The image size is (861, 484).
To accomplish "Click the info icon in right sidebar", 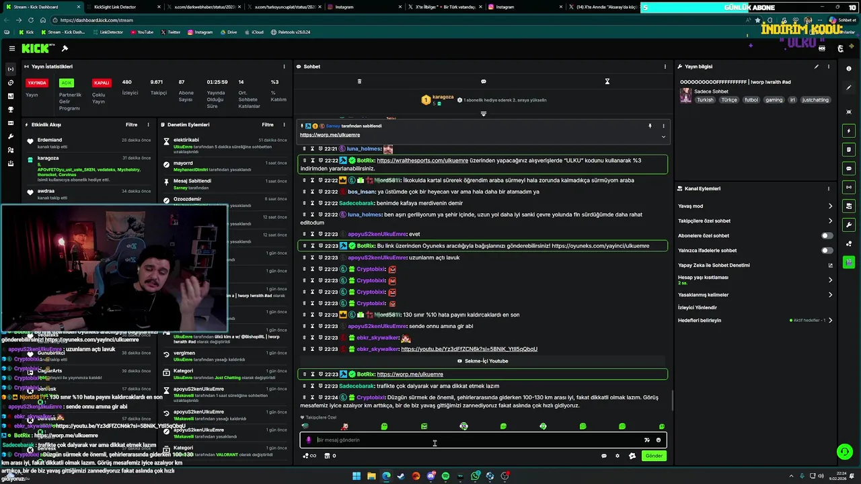I will click(x=849, y=69).
